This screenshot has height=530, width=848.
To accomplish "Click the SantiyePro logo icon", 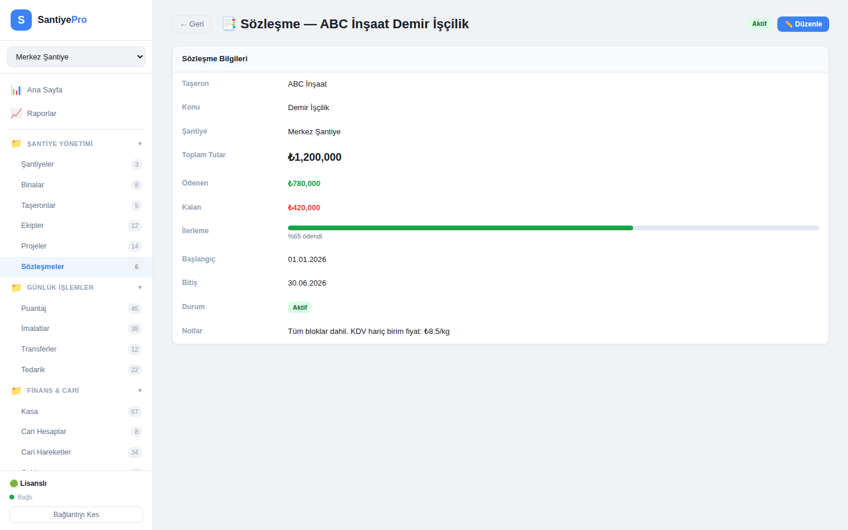I will (x=21, y=20).
